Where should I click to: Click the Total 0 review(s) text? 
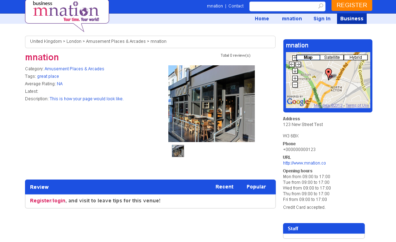click(236, 56)
